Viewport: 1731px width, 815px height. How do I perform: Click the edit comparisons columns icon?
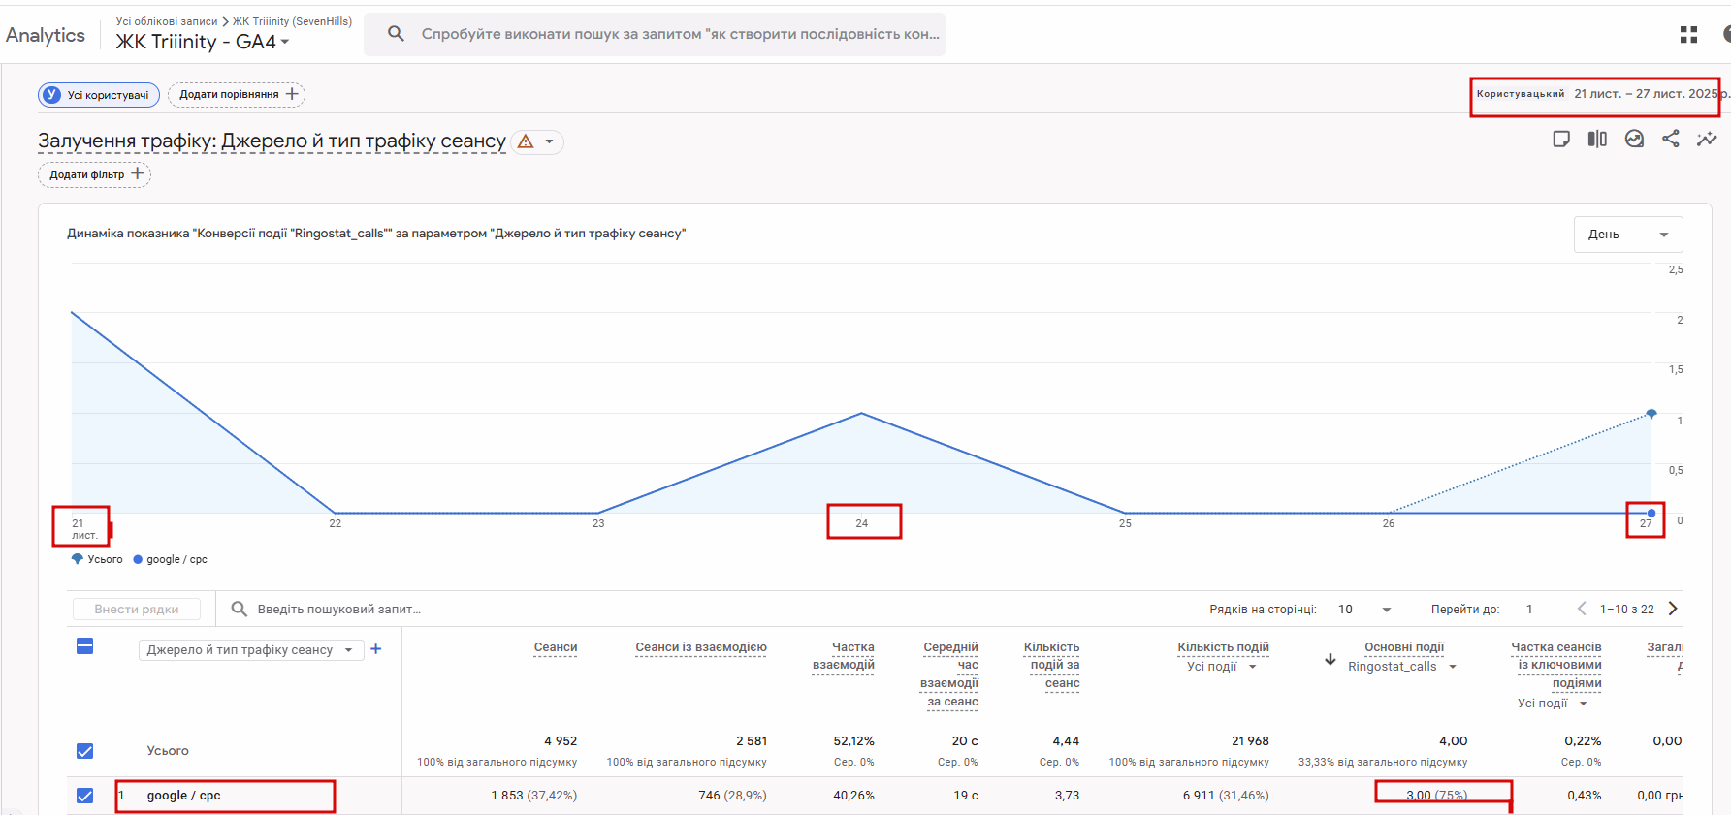coord(1597,139)
